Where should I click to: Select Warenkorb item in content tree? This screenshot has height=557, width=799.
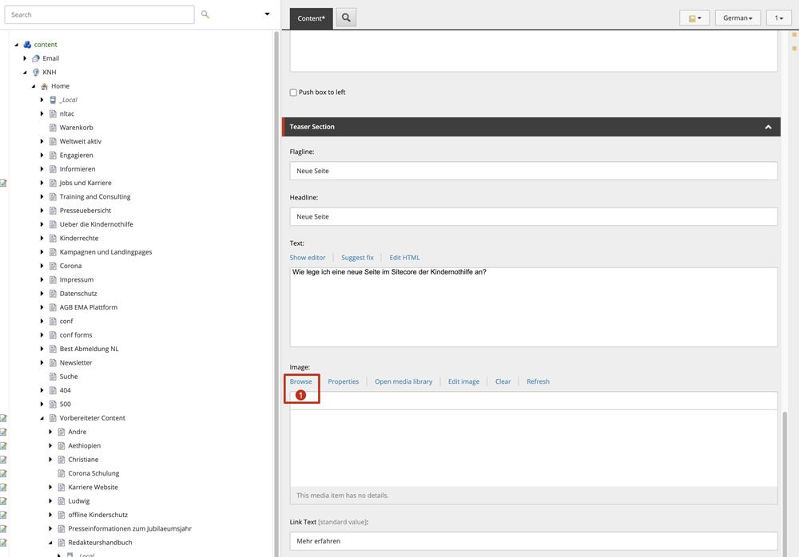[x=77, y=128]
